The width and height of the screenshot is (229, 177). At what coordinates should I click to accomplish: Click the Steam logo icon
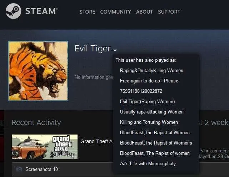(14, 11)
